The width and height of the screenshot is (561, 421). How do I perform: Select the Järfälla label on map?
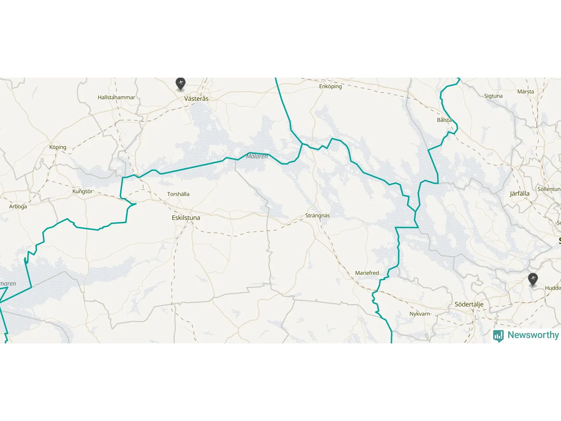pos(520,193)
